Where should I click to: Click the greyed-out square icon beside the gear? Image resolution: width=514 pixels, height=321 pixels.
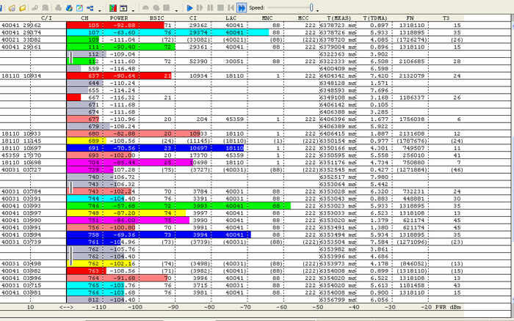tap(167, 8)
